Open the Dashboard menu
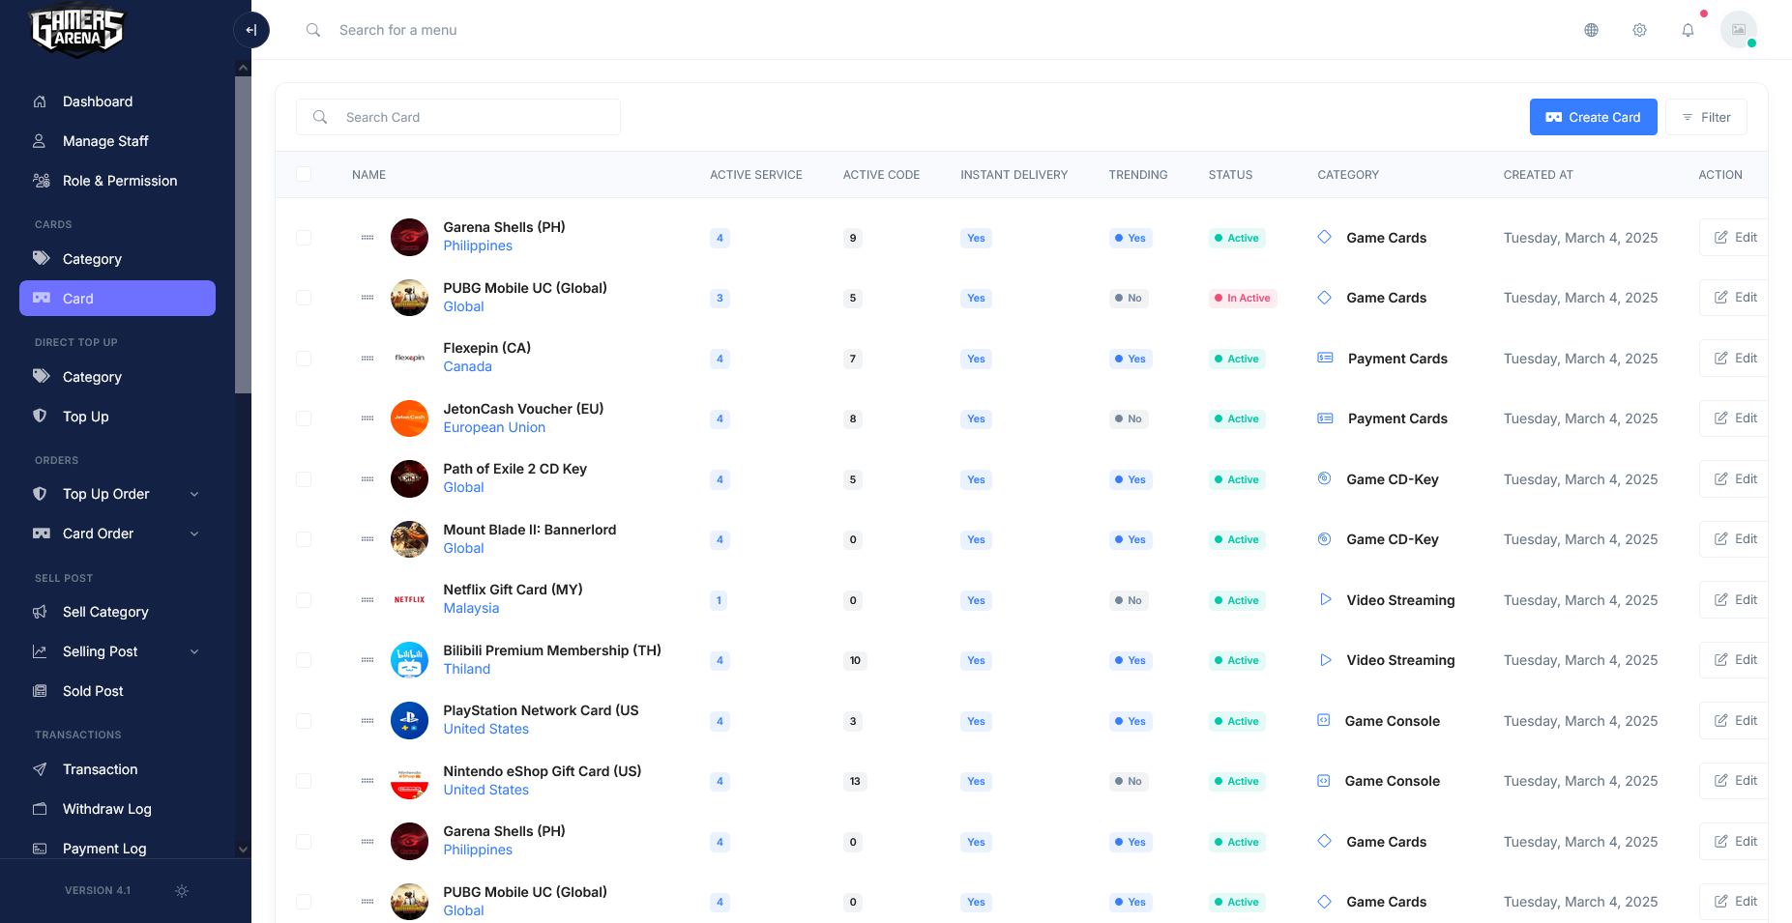The width and height of the screenshot is (1792, 923). 117,101
